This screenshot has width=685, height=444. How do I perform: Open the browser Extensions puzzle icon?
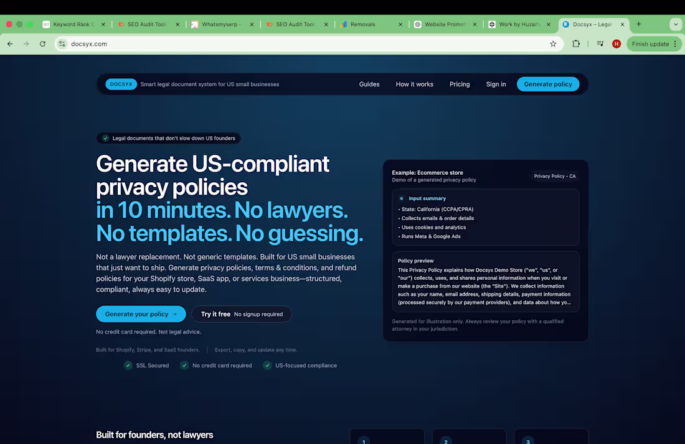576,44
